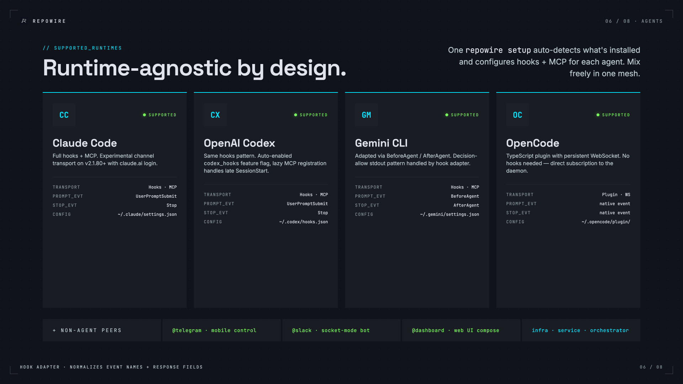Click the Repowire logo icon
The width and height of the screenshot is (683, 384).
click(24, 21)
